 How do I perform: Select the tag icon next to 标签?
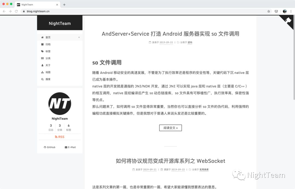pyautogui.click(x=43, y=51)
